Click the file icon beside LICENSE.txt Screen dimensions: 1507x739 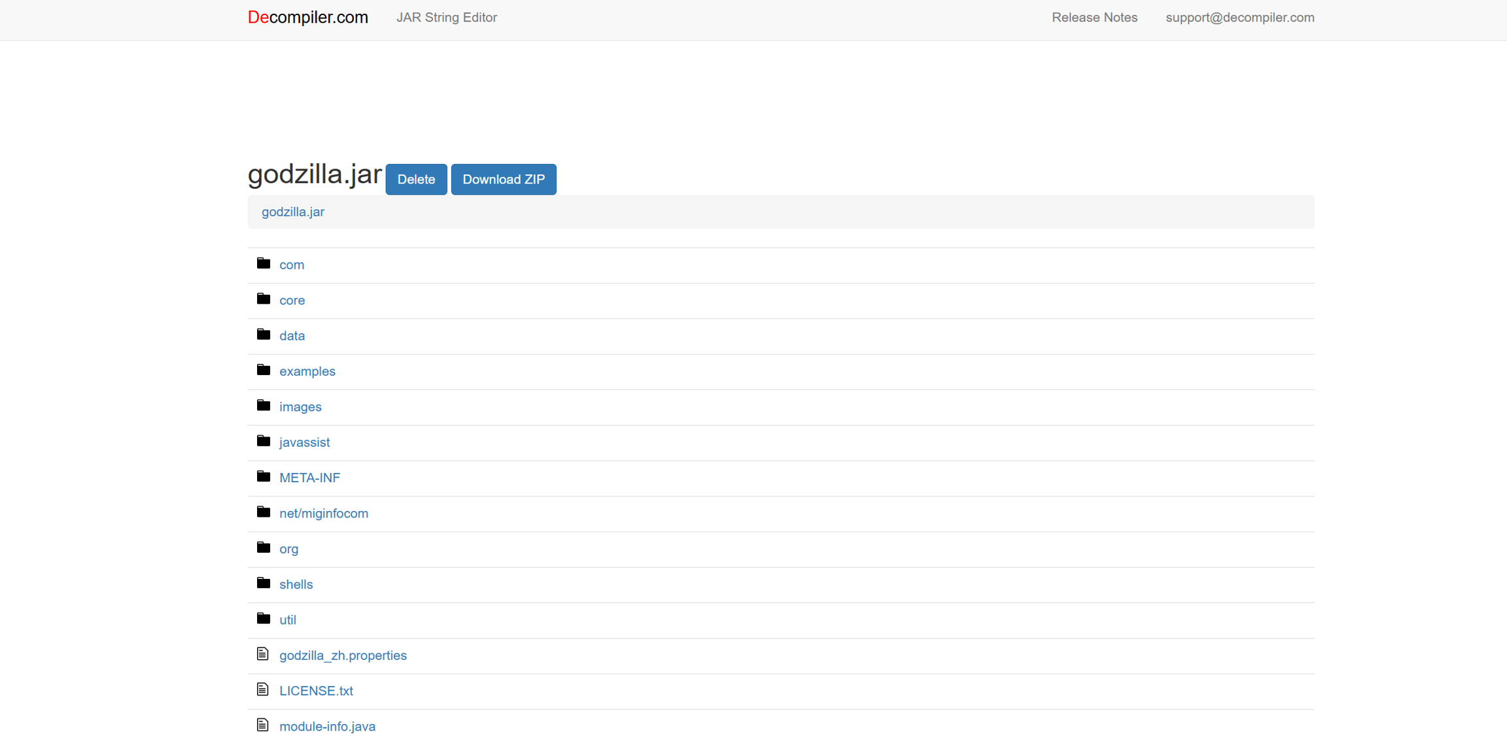pos(262,689)
